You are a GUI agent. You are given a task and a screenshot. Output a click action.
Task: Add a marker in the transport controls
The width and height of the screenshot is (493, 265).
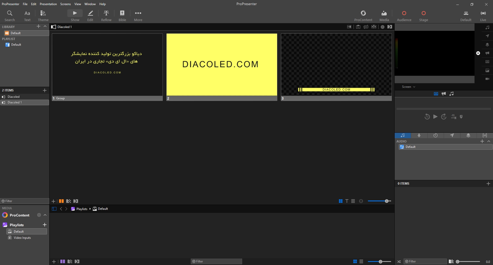[x=461, y=117]
